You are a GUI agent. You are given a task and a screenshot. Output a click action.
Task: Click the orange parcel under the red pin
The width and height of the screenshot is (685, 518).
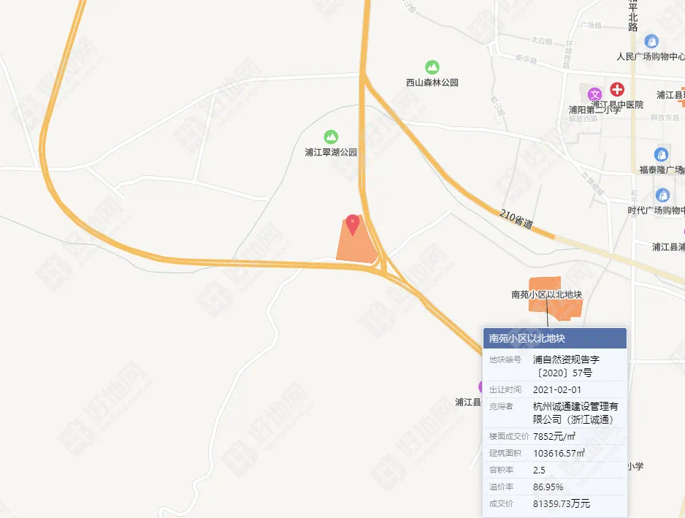pyautogui.click(x=356, y=245)
